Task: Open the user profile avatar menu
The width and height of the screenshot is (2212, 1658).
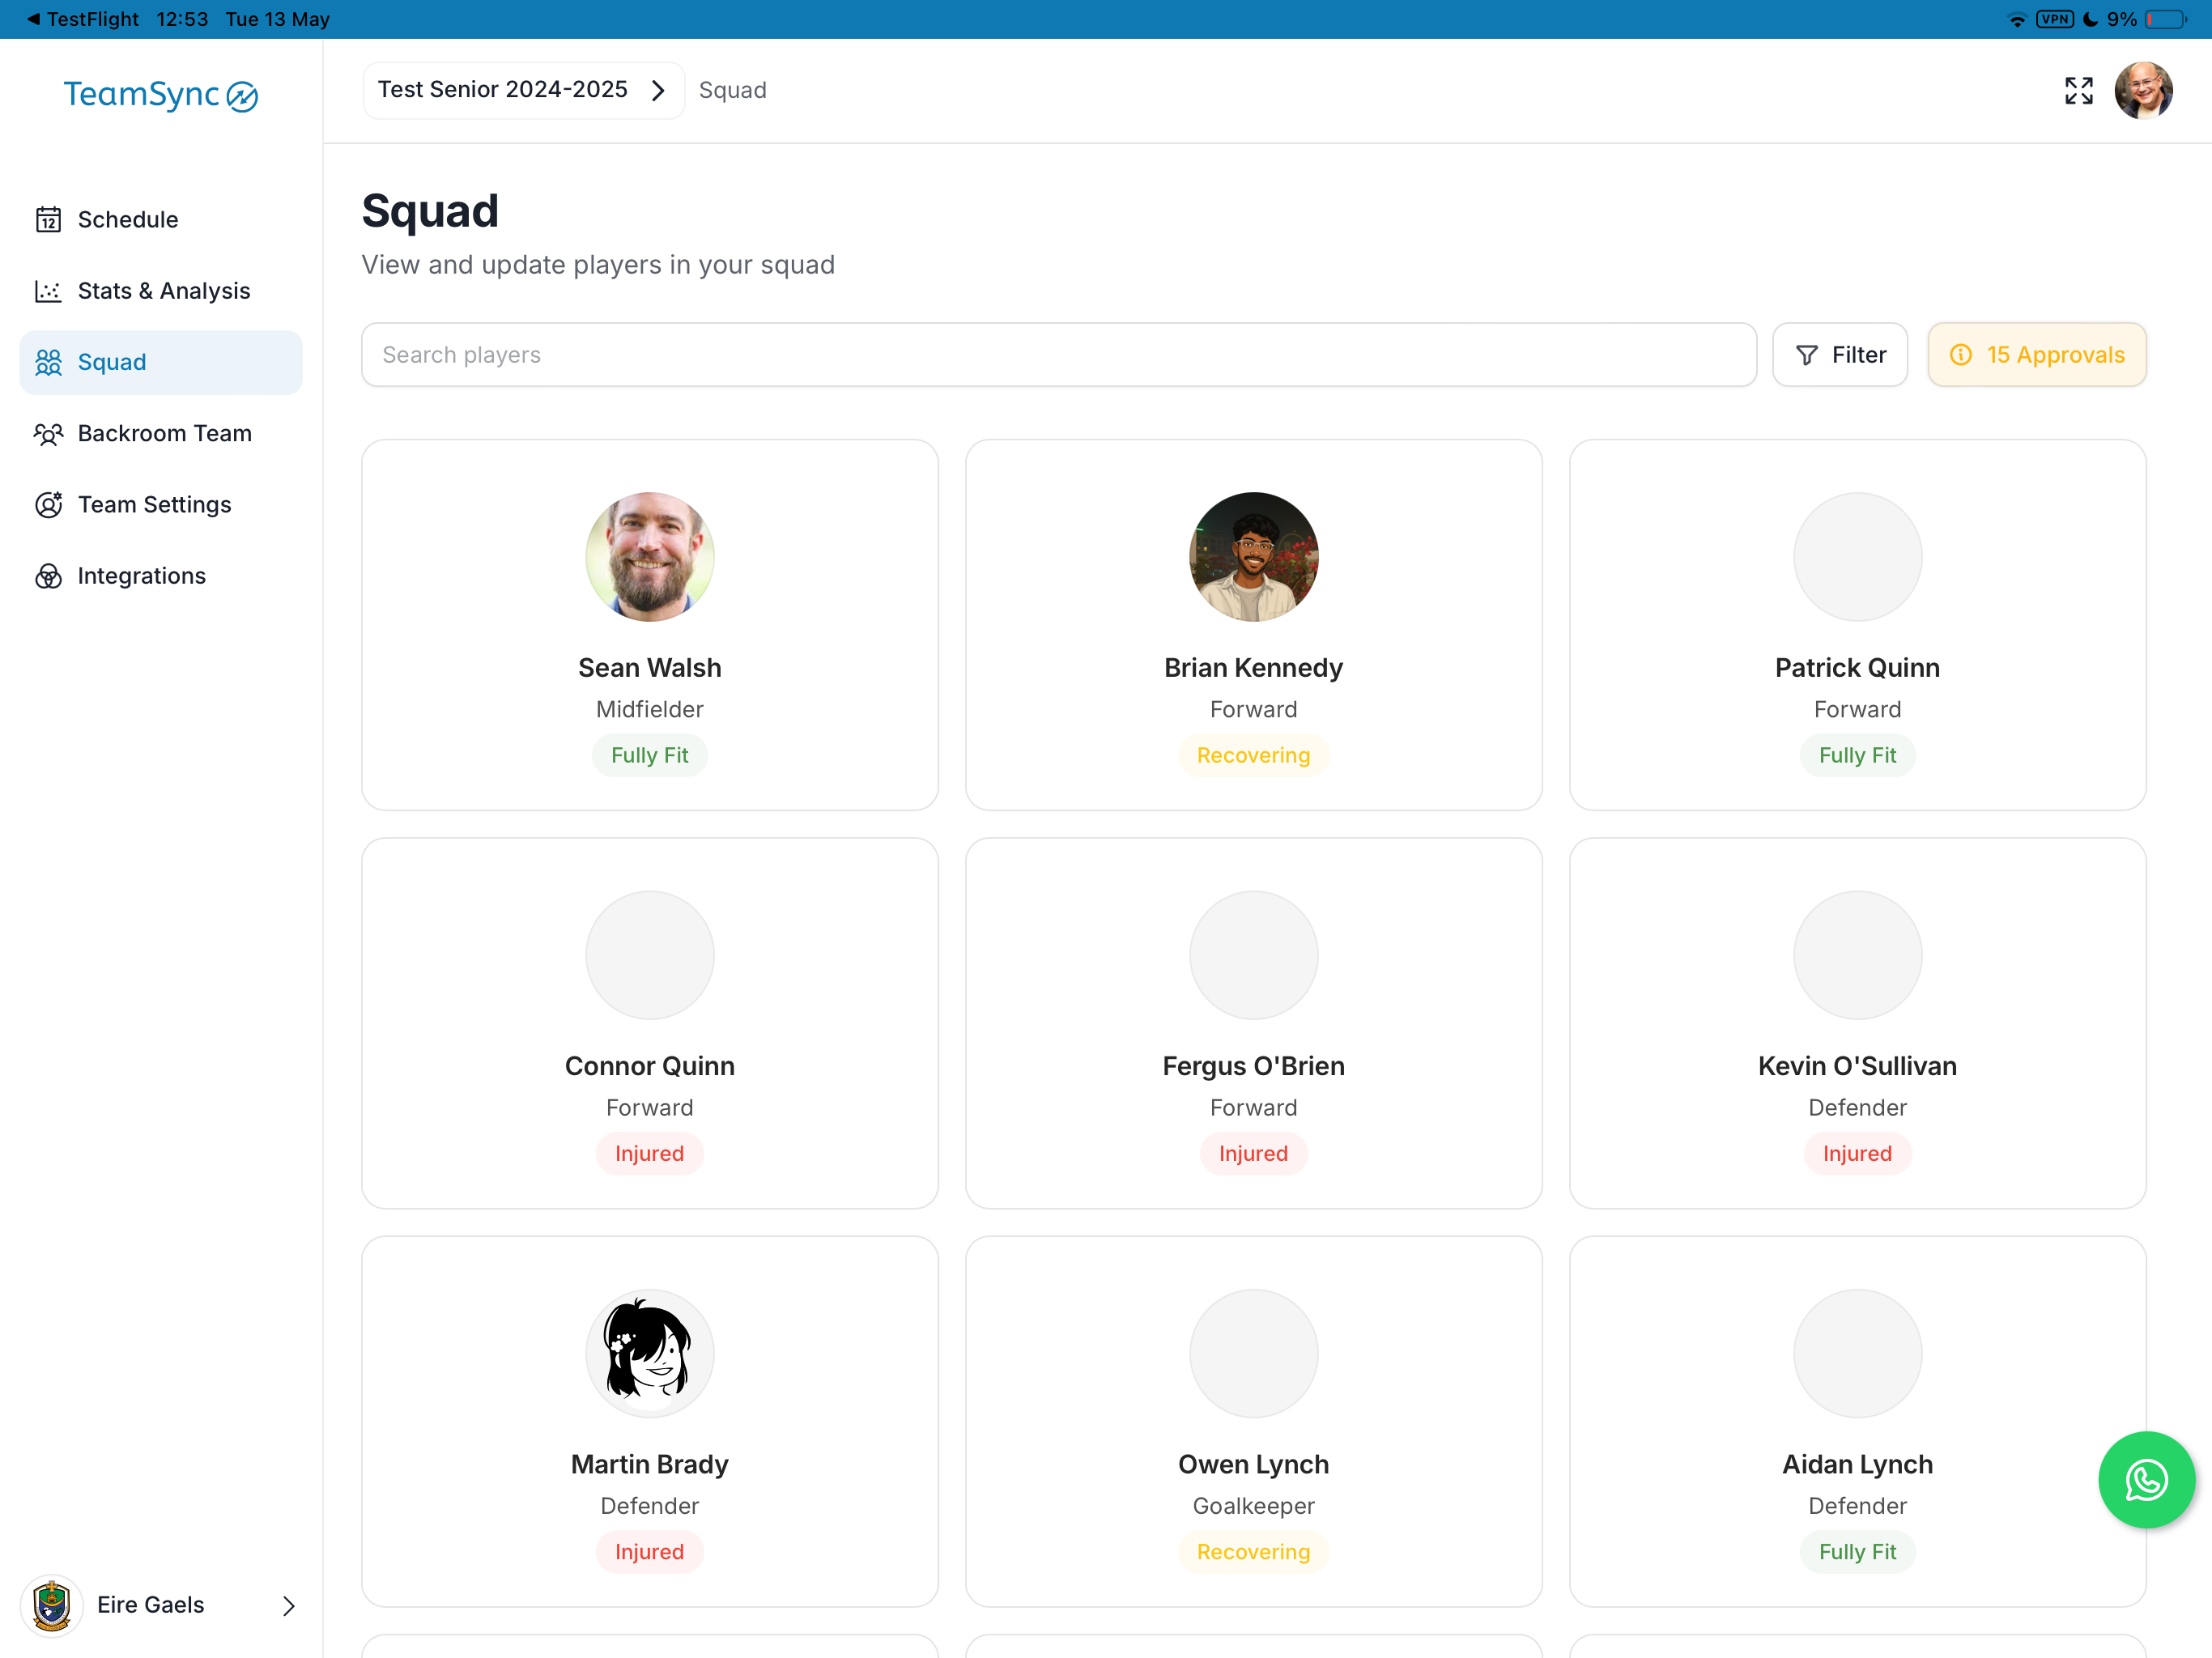Action: click(2143, 90)
